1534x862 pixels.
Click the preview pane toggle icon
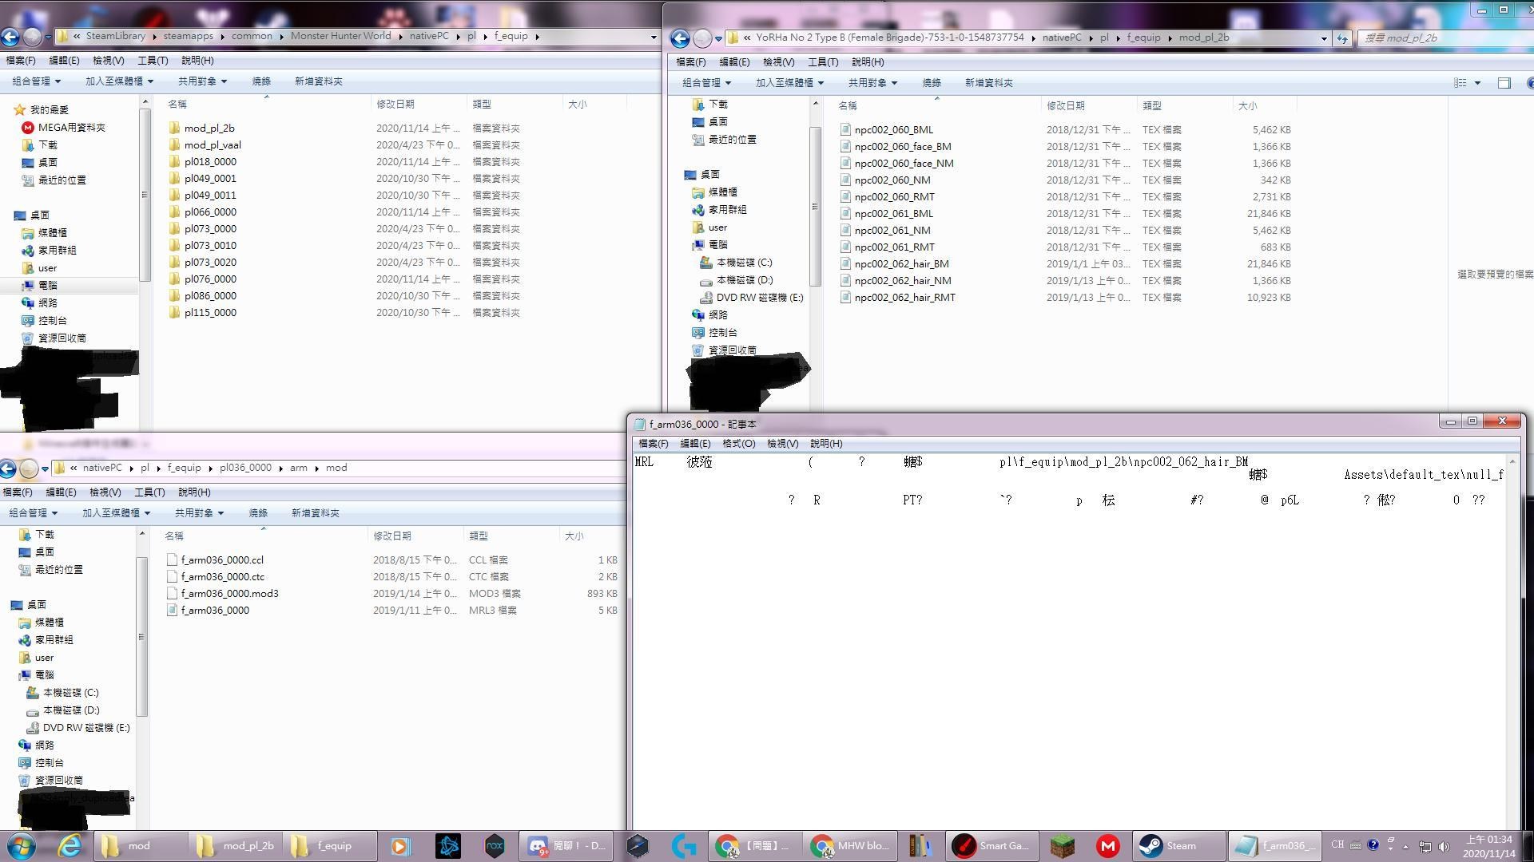coord(1504,83)
